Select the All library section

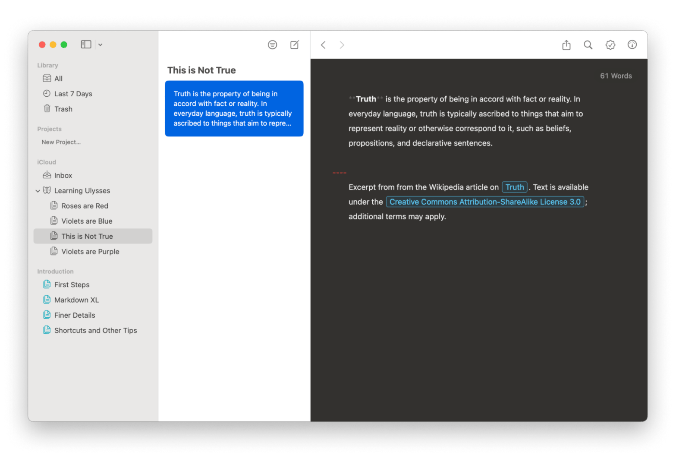[58, 79]
